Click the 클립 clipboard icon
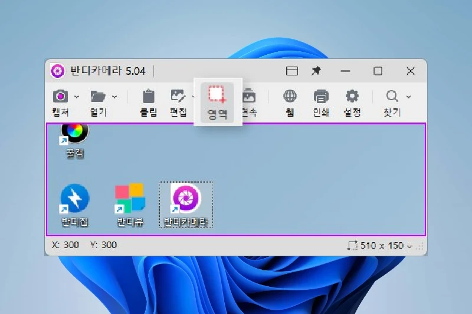The image size is (472, 314). coord(149,97)
